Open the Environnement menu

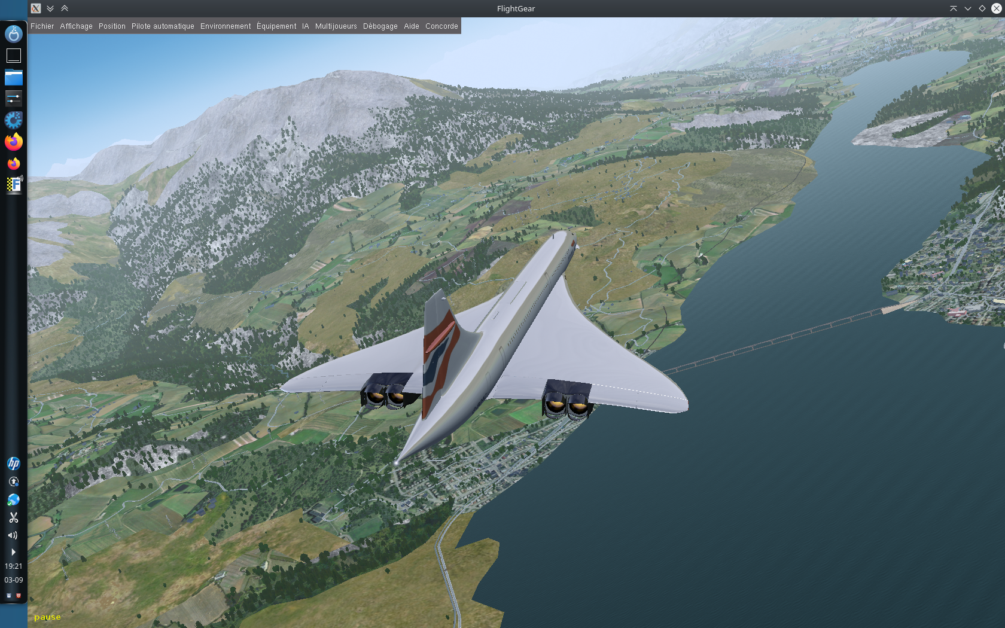coord(226,26)
